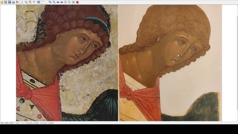Click the previous page toolbar icon
This screenshot has width=238, height=134.
coord(65,2)
